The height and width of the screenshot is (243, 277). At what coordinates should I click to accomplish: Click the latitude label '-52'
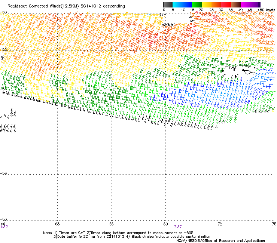(3, 50)
